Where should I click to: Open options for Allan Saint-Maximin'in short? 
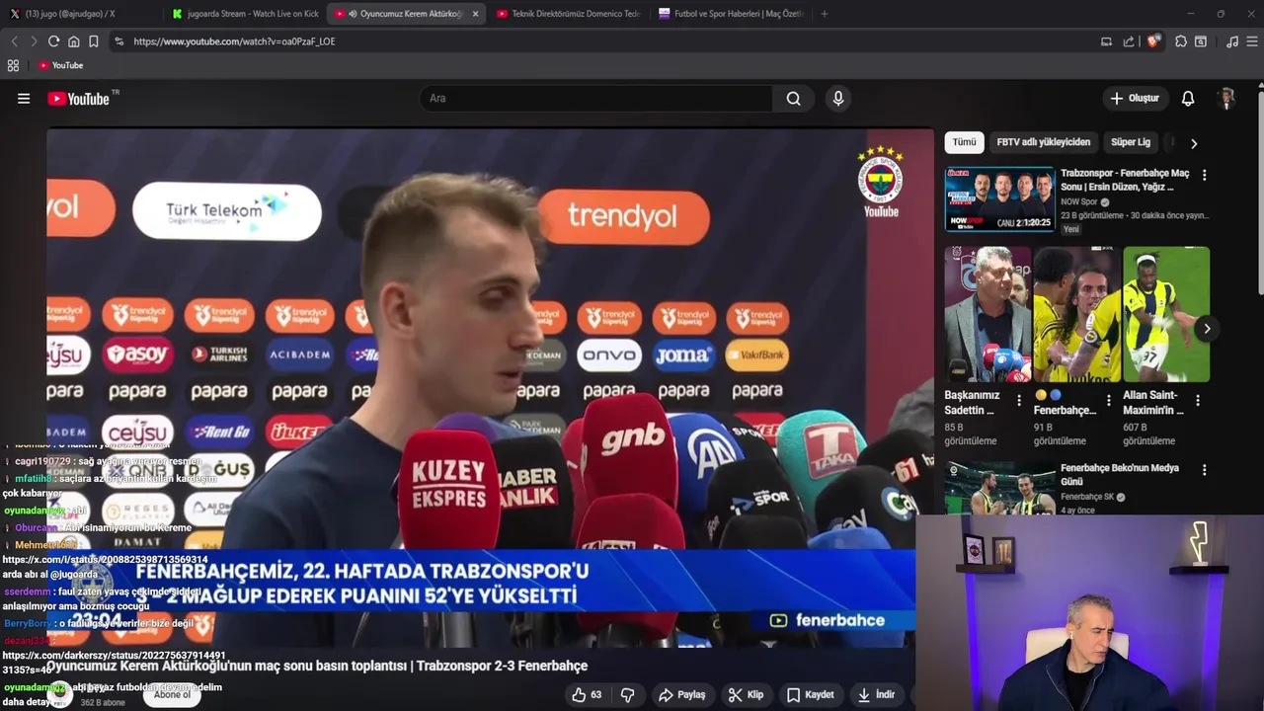click(x=1197, y=401)
